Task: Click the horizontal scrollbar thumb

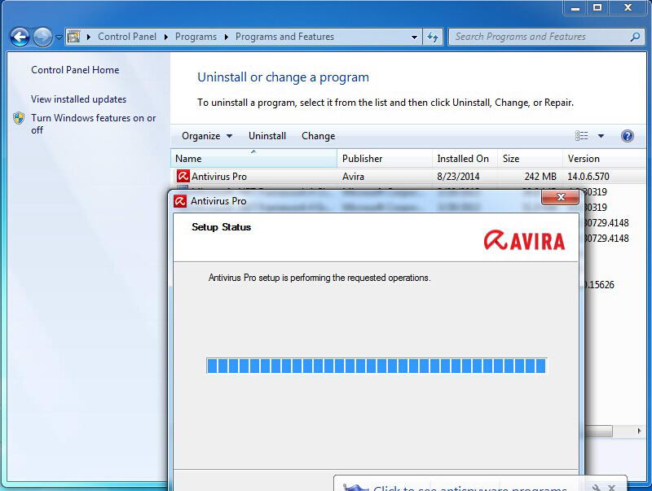Action: point(598,432)
